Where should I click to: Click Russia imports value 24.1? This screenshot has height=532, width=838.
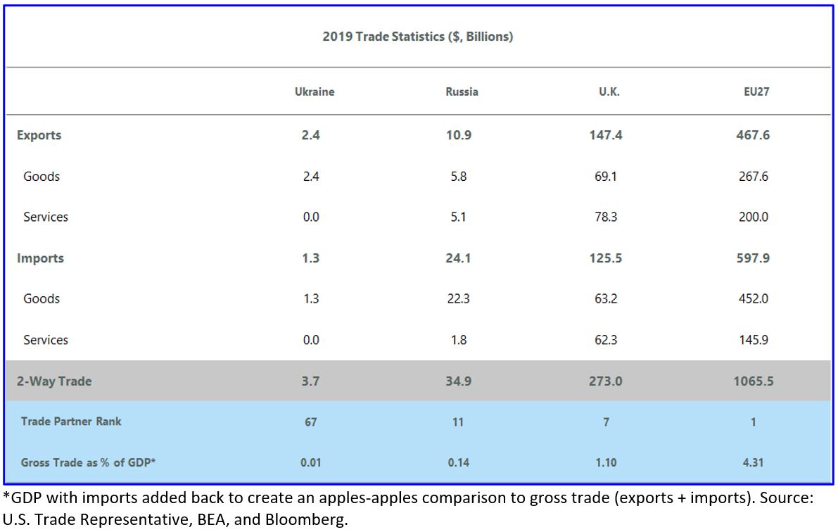click(458, 258)
